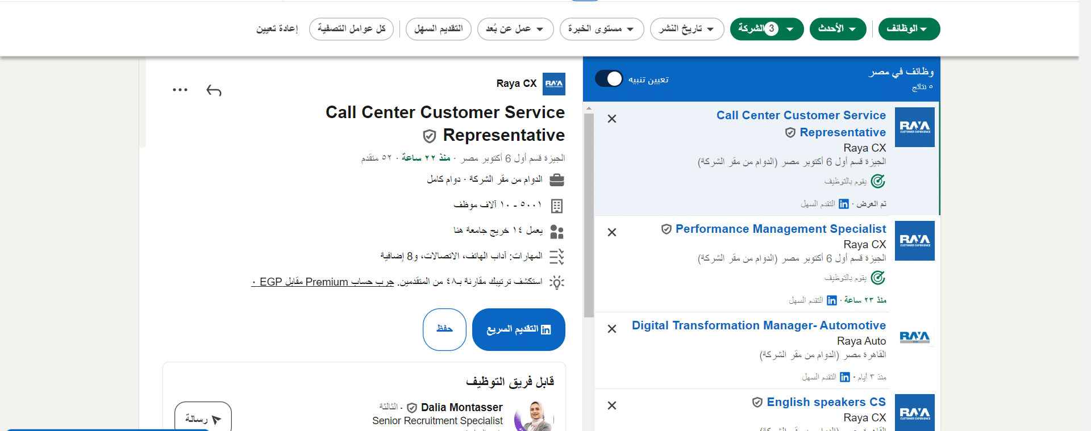
Task: Open Performance Management Specialist job listing
Action: 781,229
